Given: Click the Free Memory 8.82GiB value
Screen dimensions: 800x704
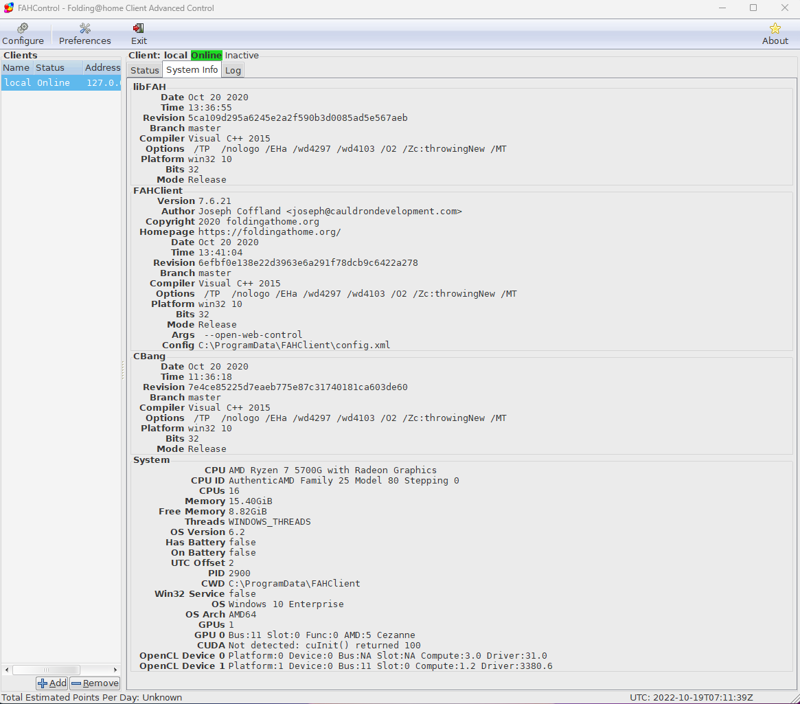Looking at the screenshot, I should tap(247, 511).
